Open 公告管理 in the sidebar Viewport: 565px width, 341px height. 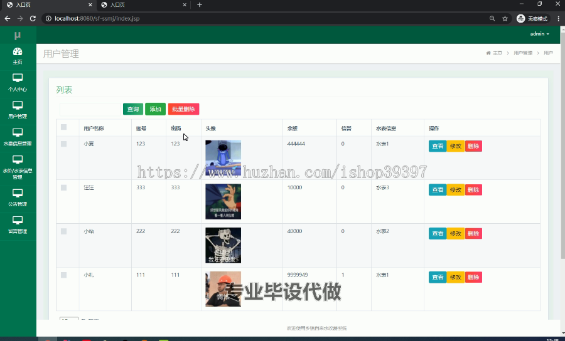(x=18, y=197)
